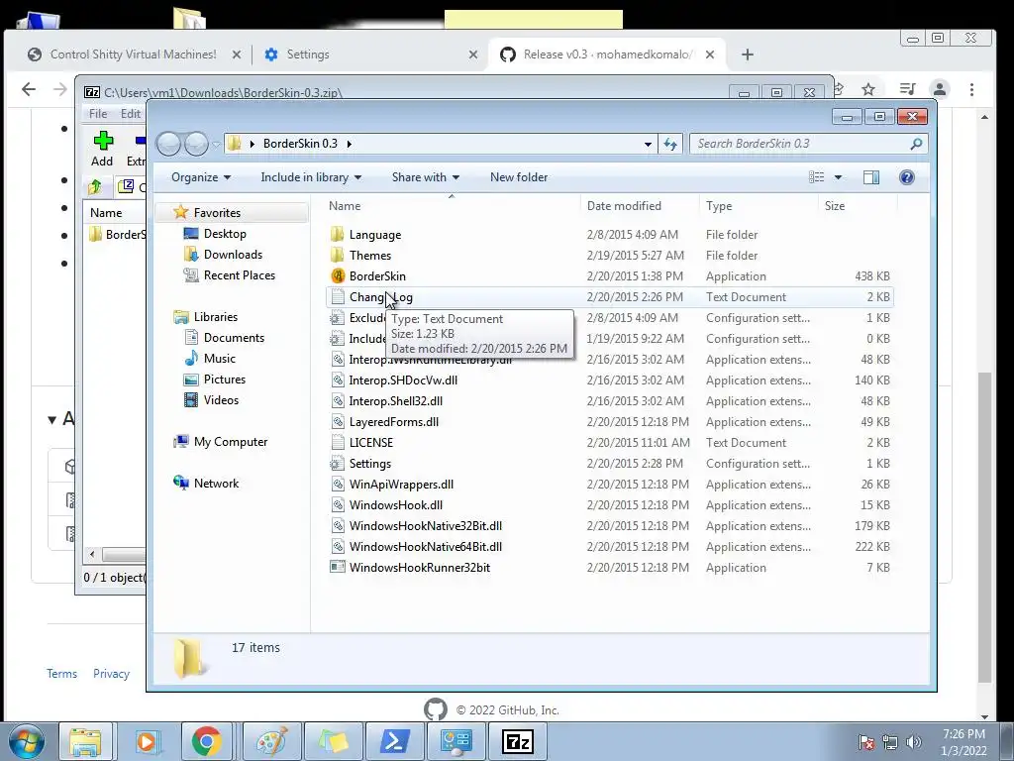Open a new Chrome tab

click(x=748, y=54)
